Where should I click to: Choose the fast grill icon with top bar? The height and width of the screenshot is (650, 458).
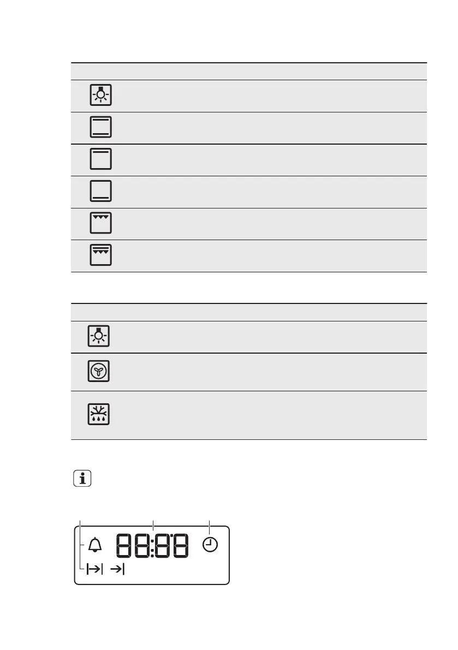pyautogui.click(x=100, y=255)
